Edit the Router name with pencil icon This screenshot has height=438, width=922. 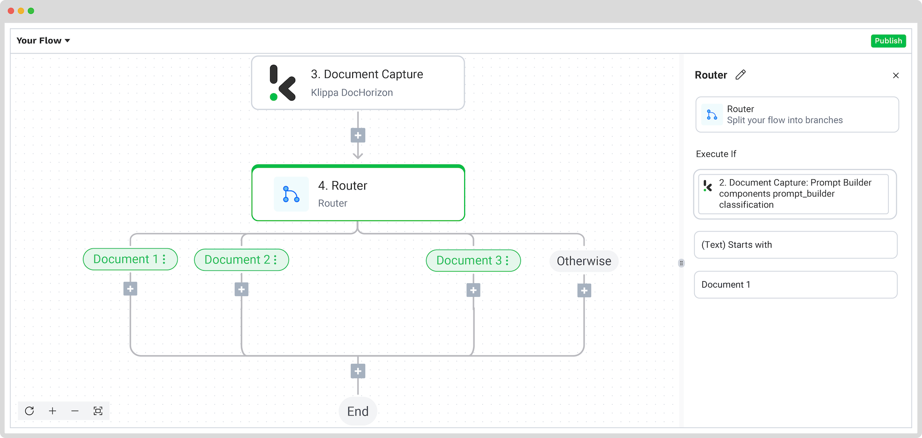(x=740, y=75)
